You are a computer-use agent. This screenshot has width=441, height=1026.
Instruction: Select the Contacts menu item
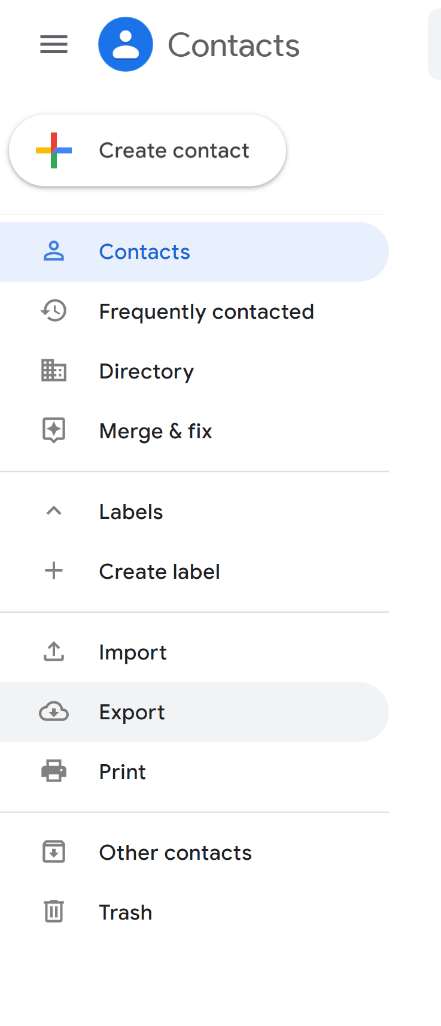pyautogui.click(x=194, y=252)
